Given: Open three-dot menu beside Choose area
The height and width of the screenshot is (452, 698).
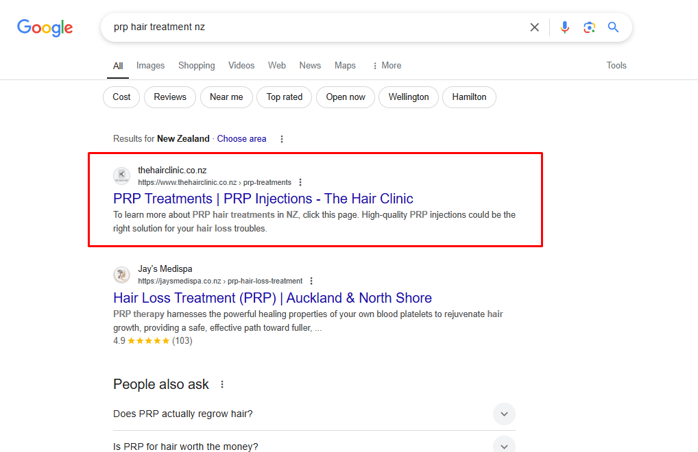Looking at the screenshot, I should coord(281,139).
